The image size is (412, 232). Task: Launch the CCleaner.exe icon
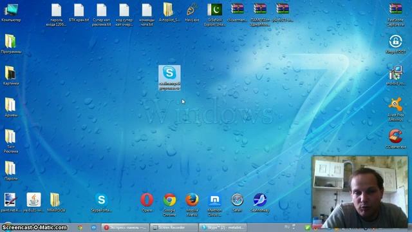pyautogui.click(x=395, y=139)
